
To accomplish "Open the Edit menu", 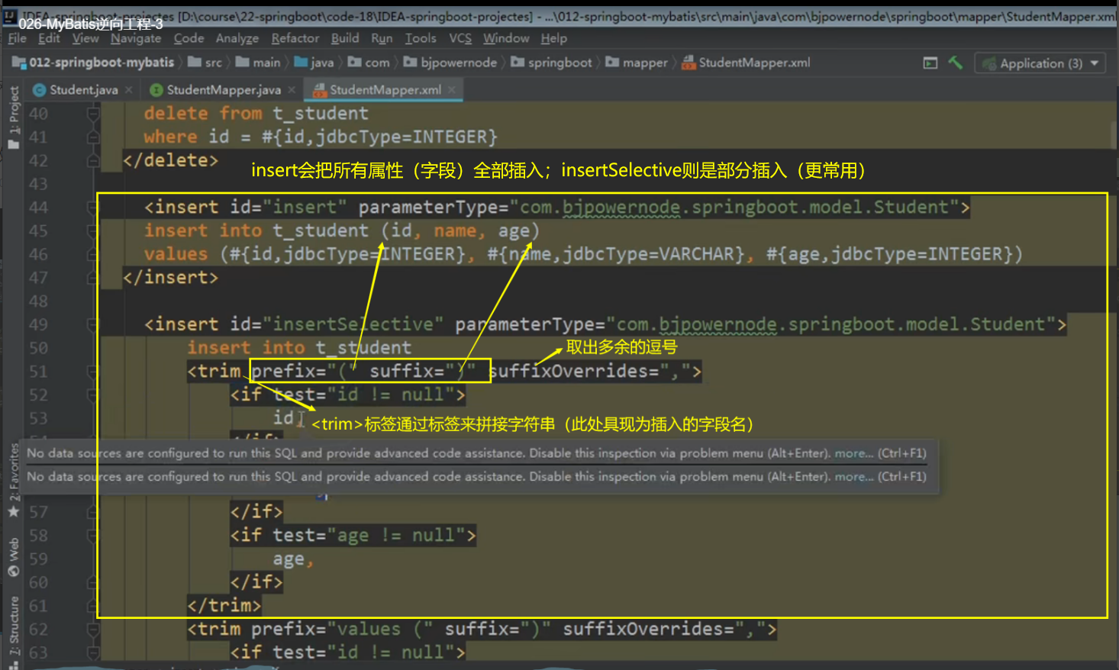I will tap(49, 38).
